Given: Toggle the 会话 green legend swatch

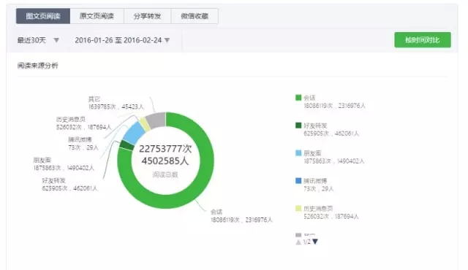Looking at the screenshot, I should point(298,98).
